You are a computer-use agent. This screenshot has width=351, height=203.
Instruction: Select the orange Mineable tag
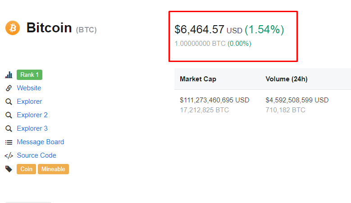point(53,169)
